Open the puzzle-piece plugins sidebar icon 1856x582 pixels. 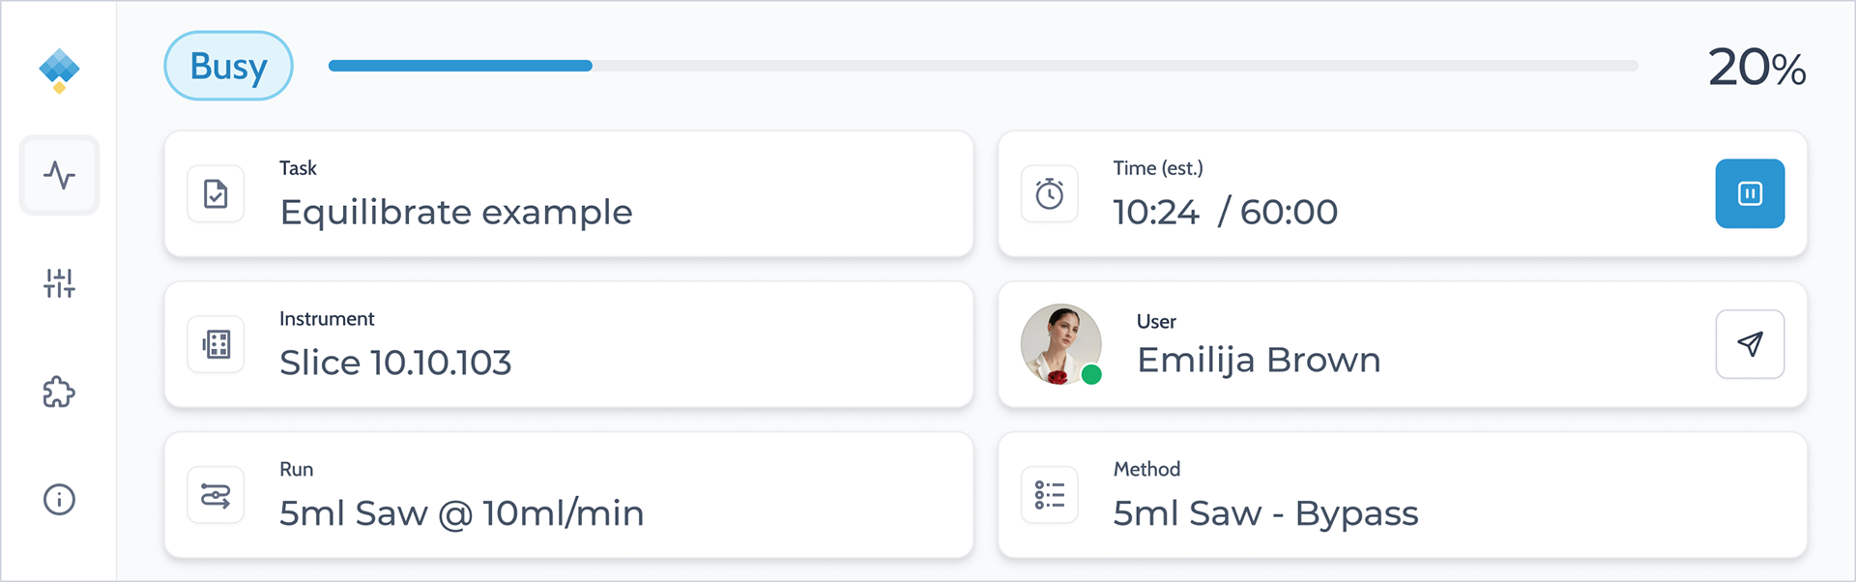(x=59, y=392)
